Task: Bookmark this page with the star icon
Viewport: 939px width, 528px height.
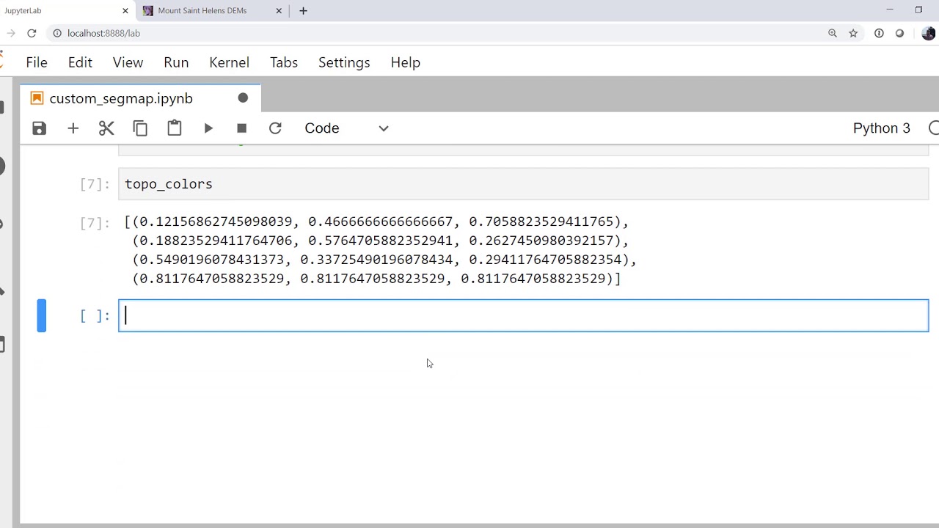Action: [x=853, y=33]
